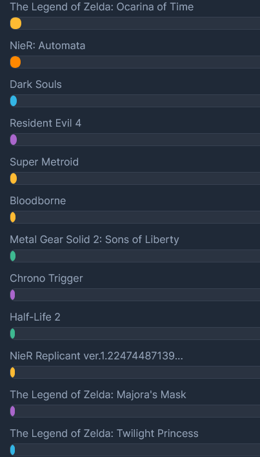Click the yellow bar for Ocarina of Time
The height and width of the screenshot is (457, 260).
[15, 23]
